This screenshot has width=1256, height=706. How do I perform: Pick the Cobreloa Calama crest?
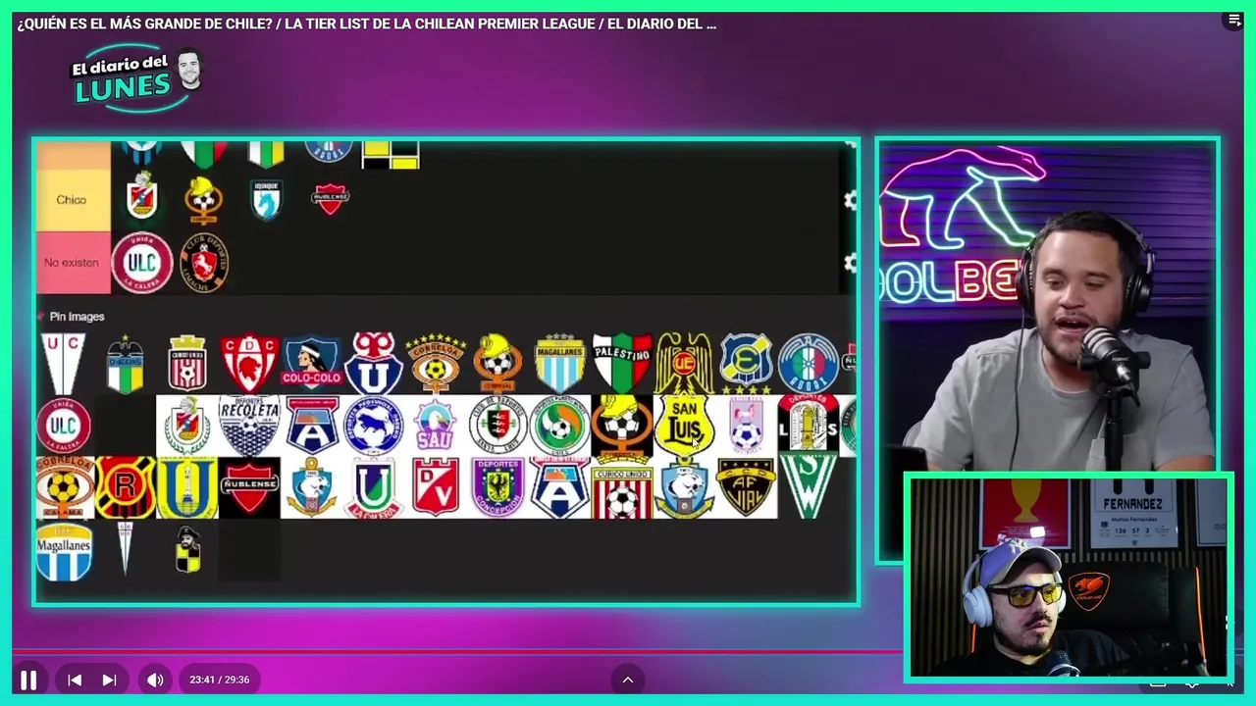(65, 487)
